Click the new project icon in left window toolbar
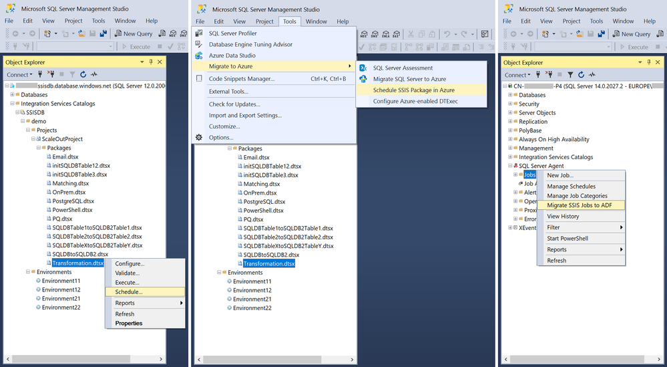The image size is (667, 367). pos(47,33)
